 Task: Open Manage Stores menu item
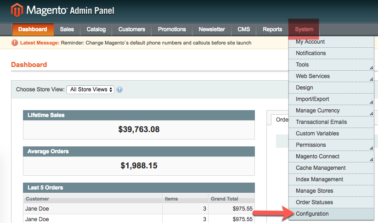click(314, 191)
